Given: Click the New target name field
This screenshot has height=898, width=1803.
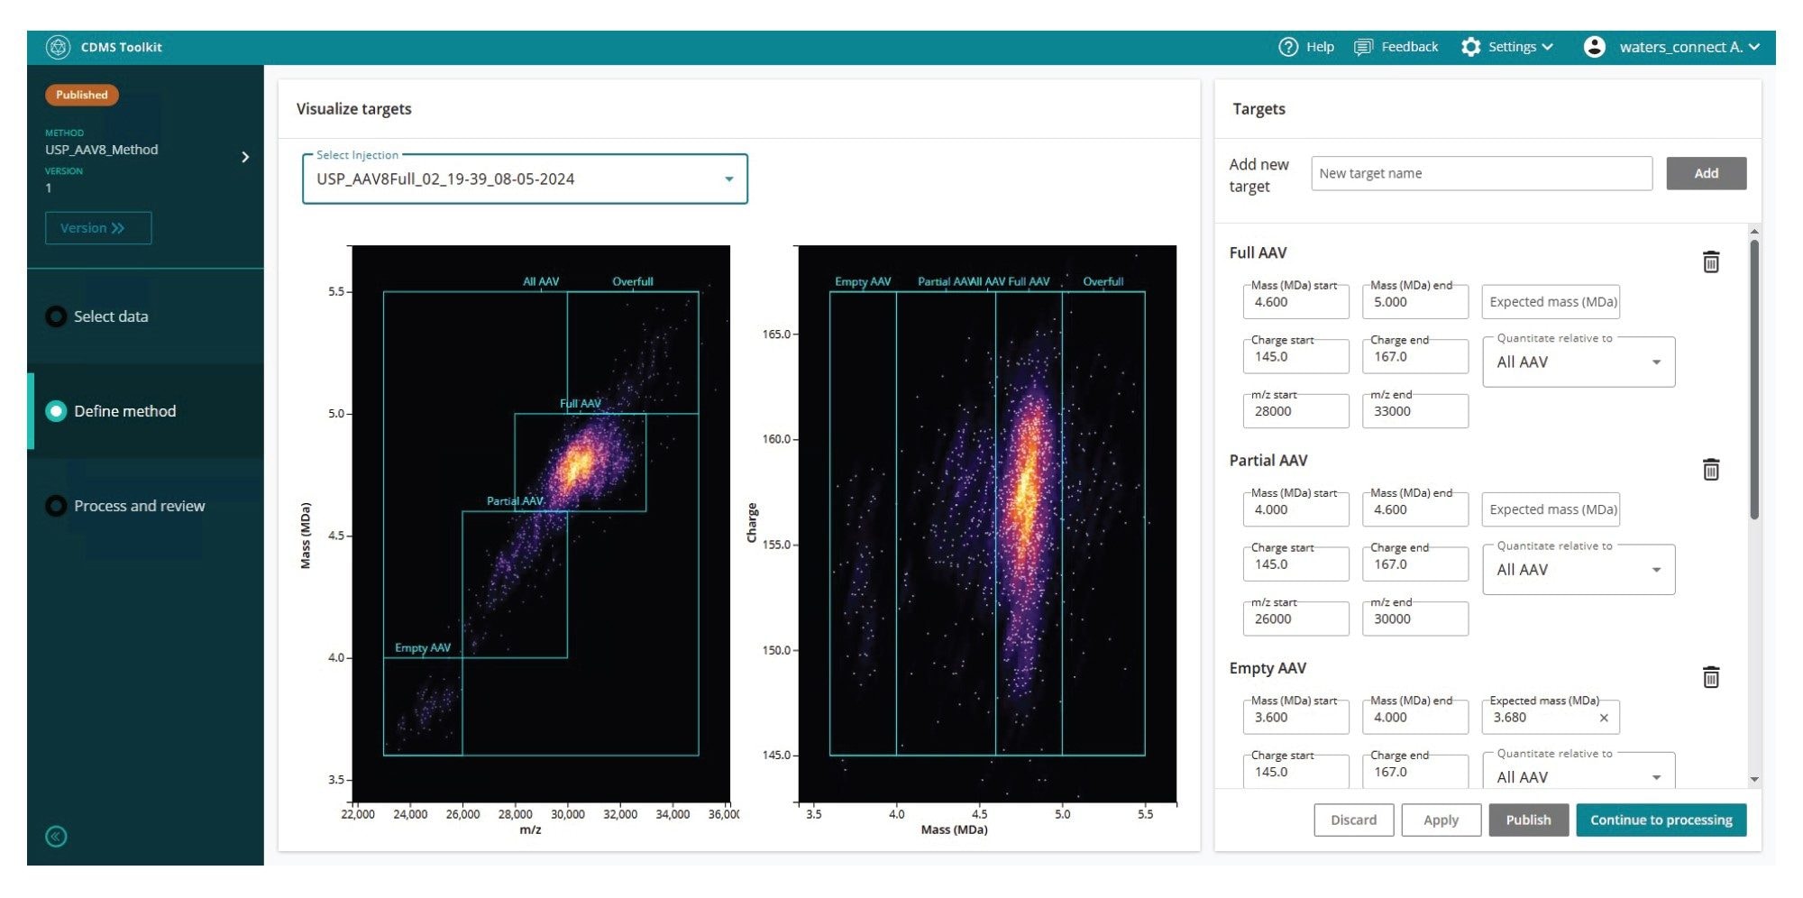Looking at the screenshot, I should (x=1481, y=174).
